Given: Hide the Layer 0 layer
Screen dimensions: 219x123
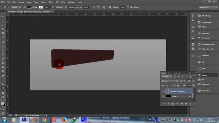Looking at the screenshot, I should [163, 96].
